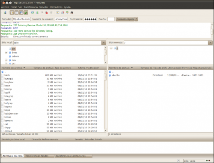The image size is (214, 163).
Task: Click the Cola: vacía status indicator
Action: [194, 161]
